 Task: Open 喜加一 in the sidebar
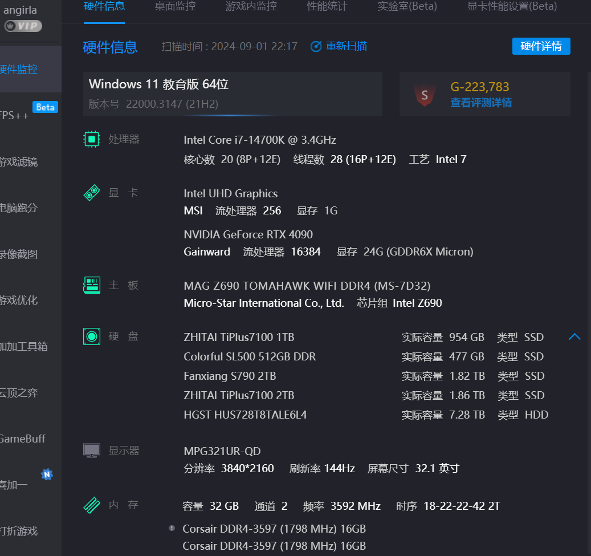[14, 485]
